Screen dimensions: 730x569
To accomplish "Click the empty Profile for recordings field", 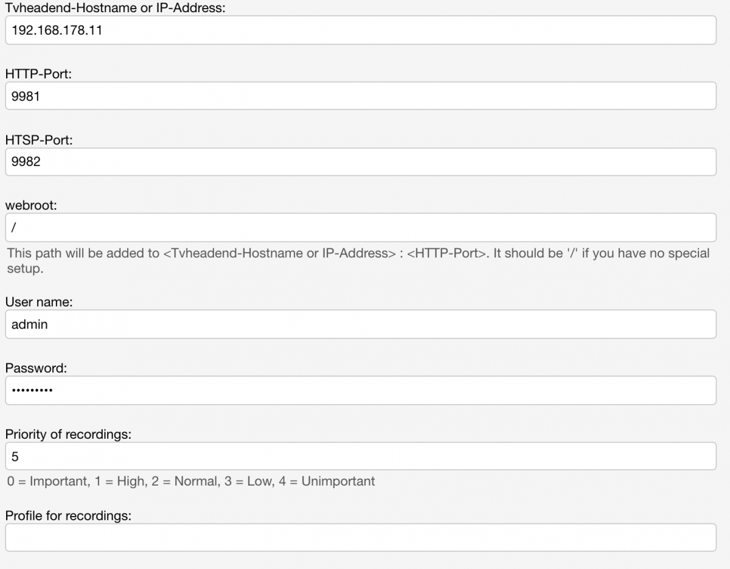I will 360,537.
